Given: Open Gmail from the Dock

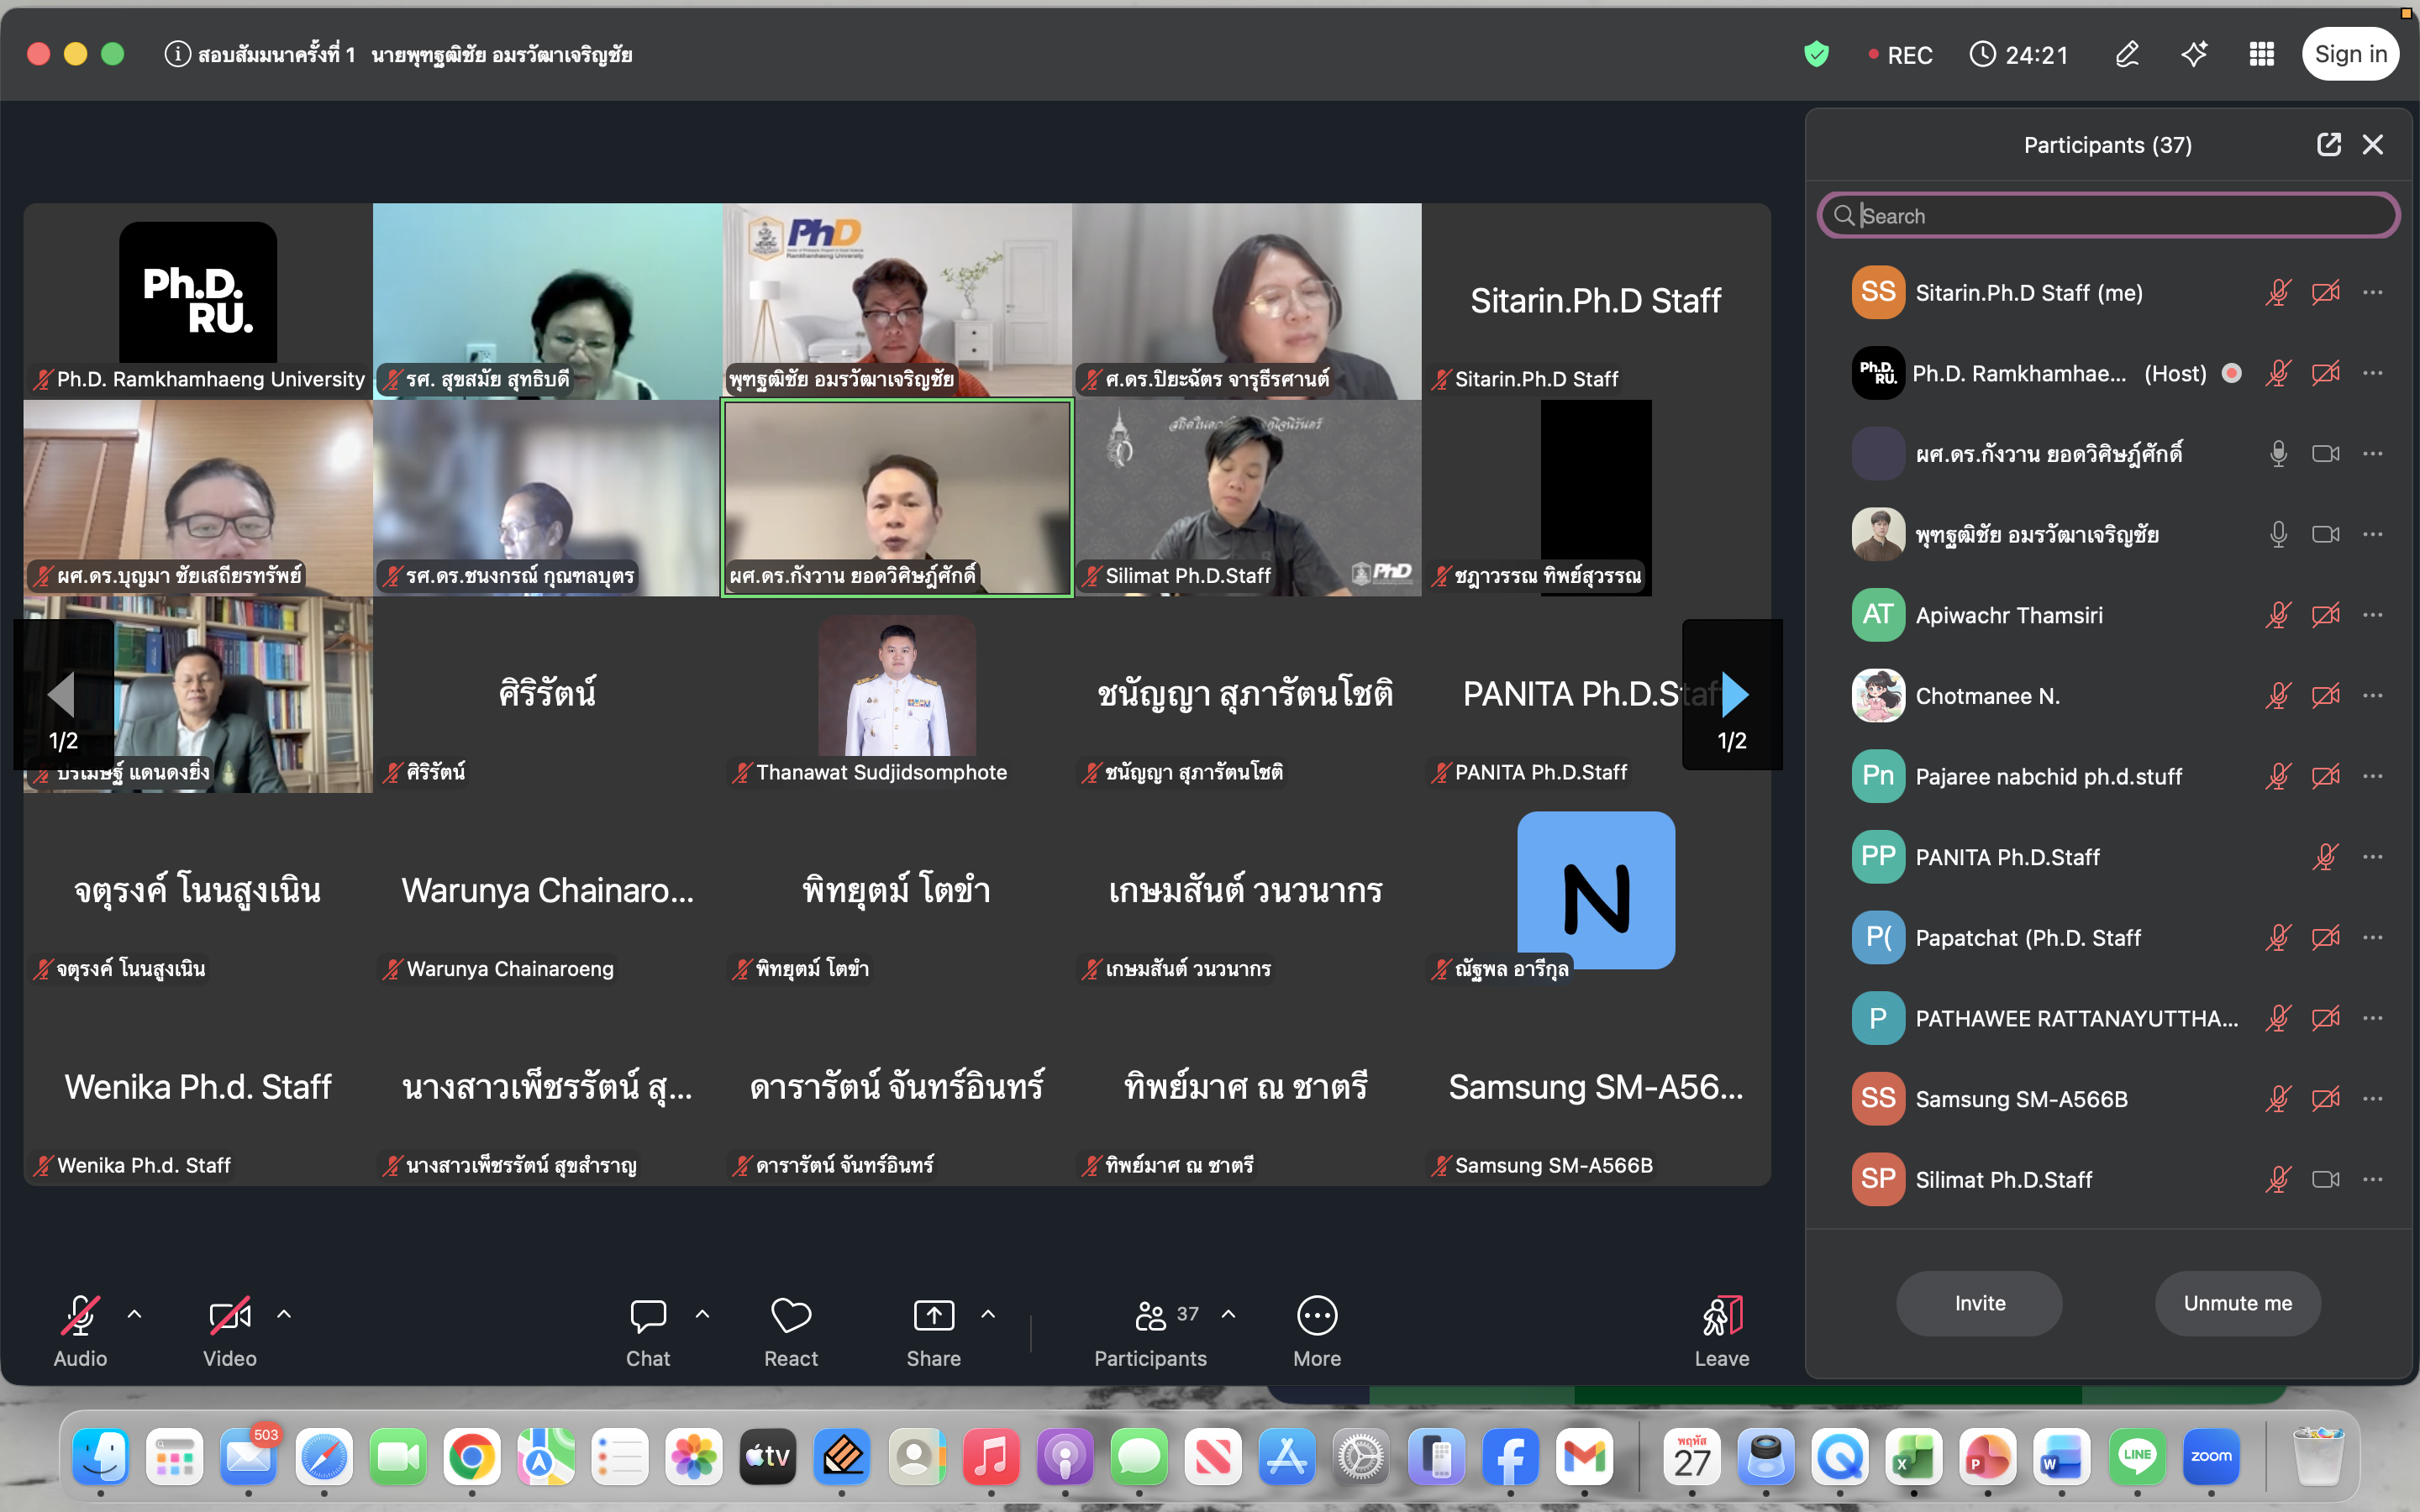Looking at the screenshot, I should [x=1585, y=1457].
